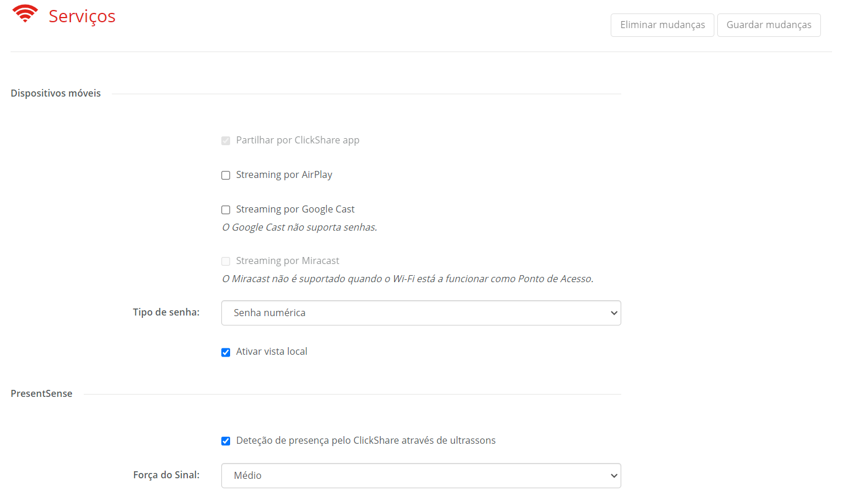Click the Serviços page title
Viewport: 842px width, 497px height.
coord(82,16)
